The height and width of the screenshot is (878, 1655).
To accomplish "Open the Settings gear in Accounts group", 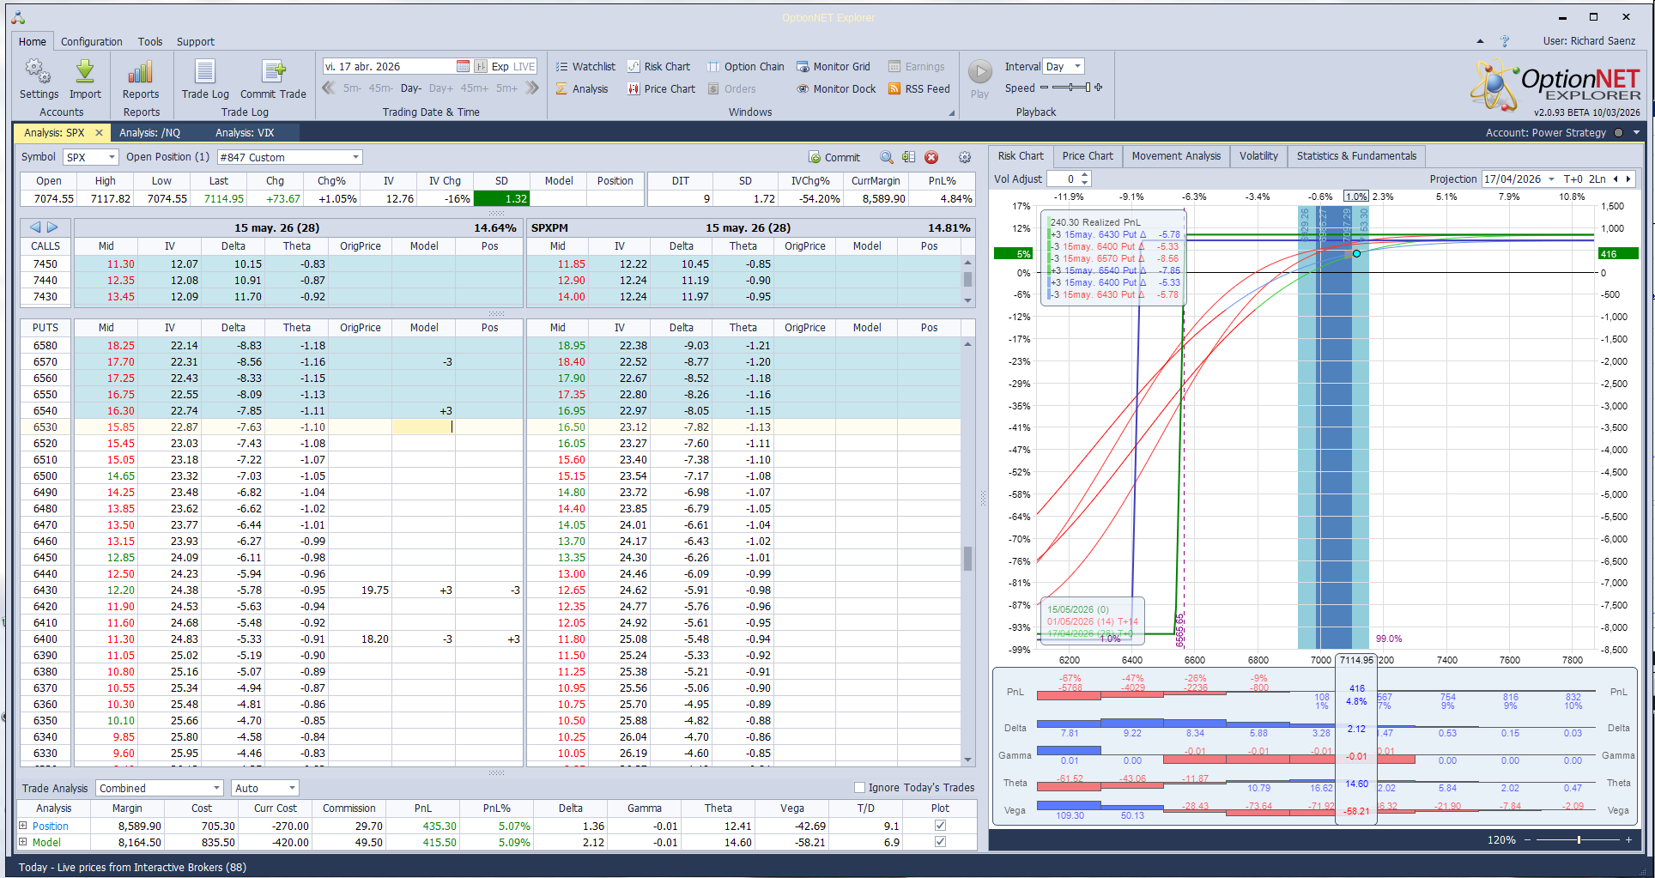I will coord(39,79).
